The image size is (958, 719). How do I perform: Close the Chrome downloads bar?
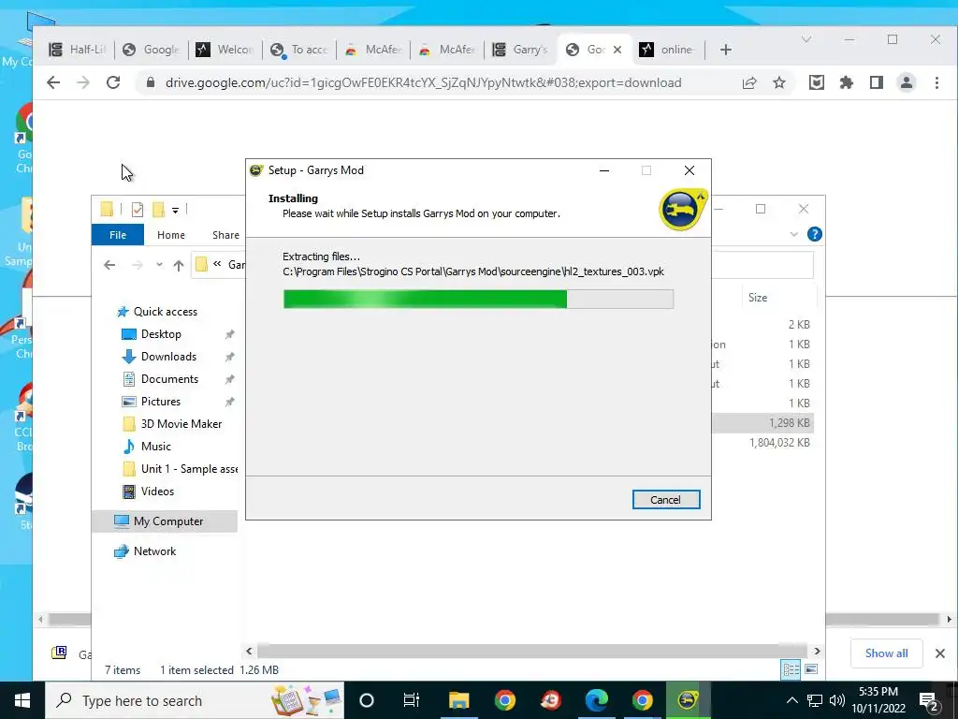coord(939,653)
